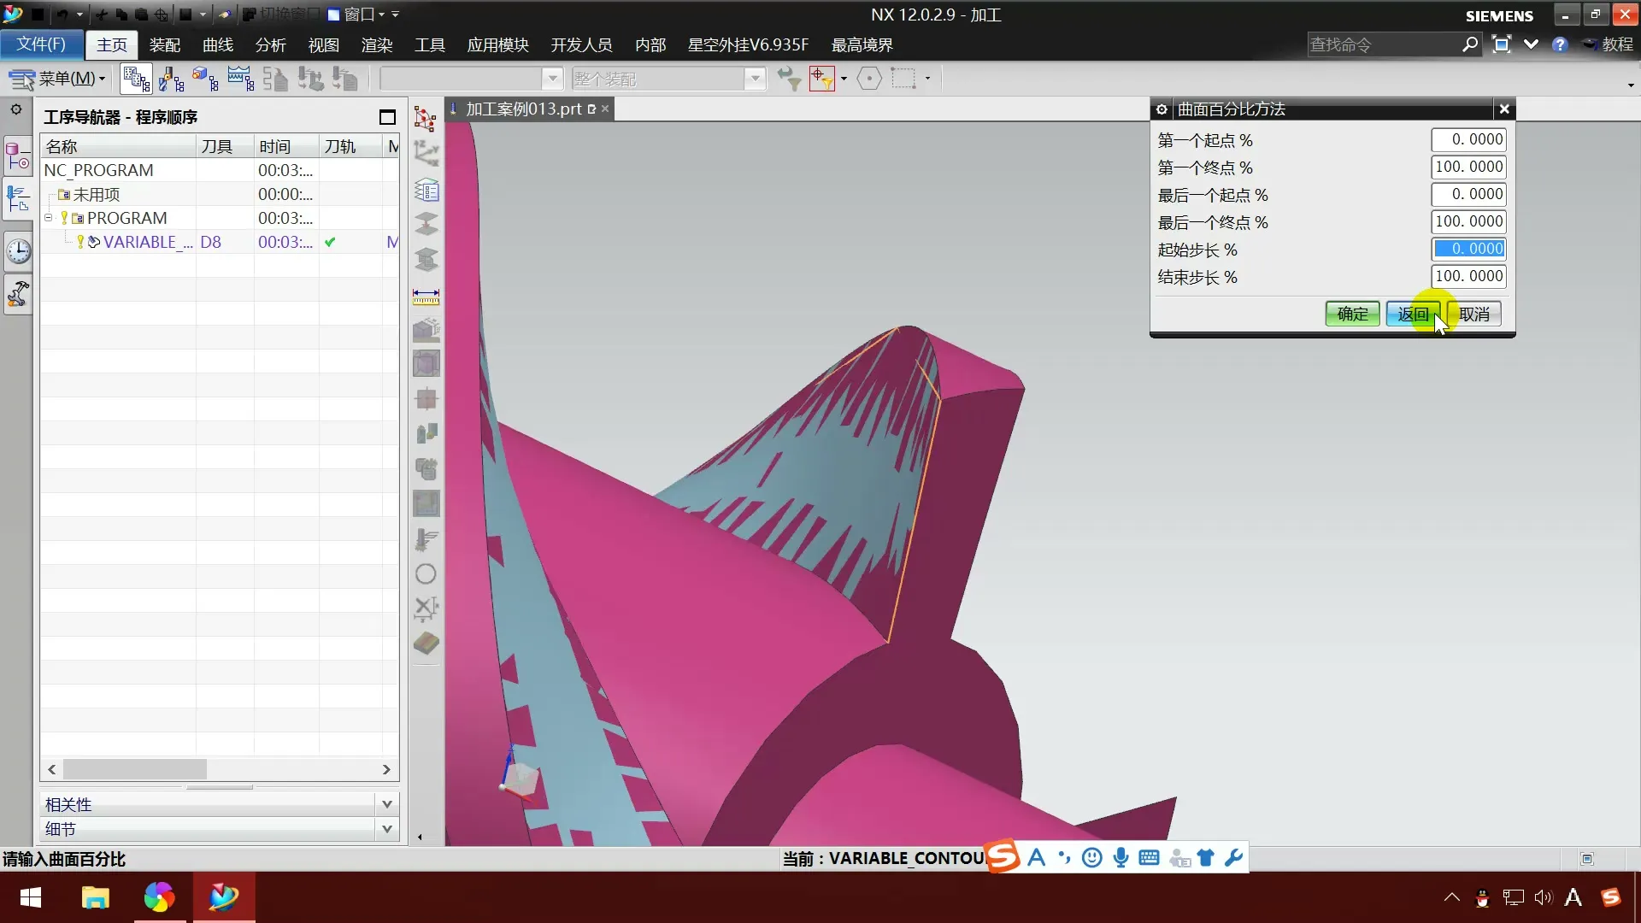Image resolution: width=1641 pixels, height=923 pixels.
Task: Click the Machining Method View icon
Action: click(240, 79)
